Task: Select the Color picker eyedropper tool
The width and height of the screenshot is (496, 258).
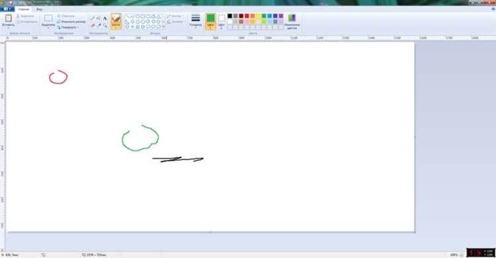Action: point(99,25)
